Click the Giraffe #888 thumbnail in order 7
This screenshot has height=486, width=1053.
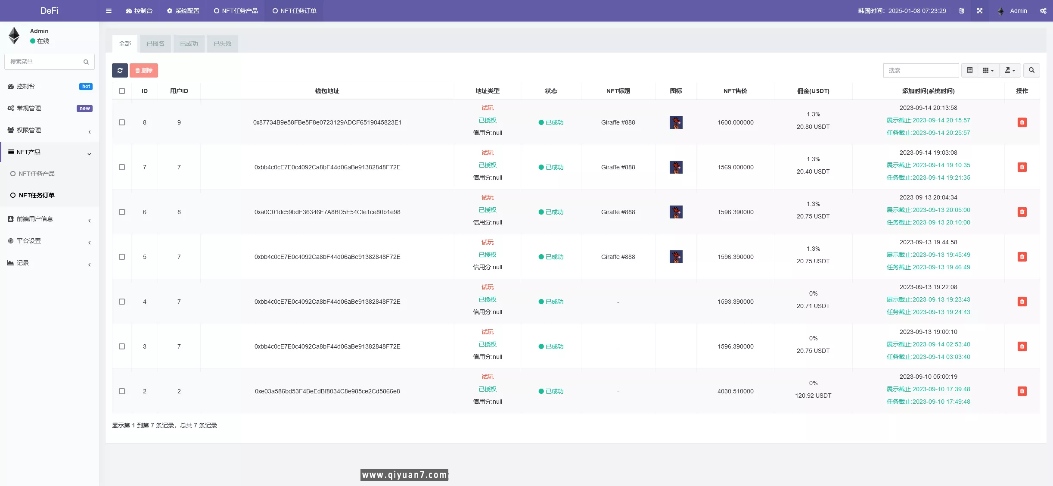pos(676,167)
